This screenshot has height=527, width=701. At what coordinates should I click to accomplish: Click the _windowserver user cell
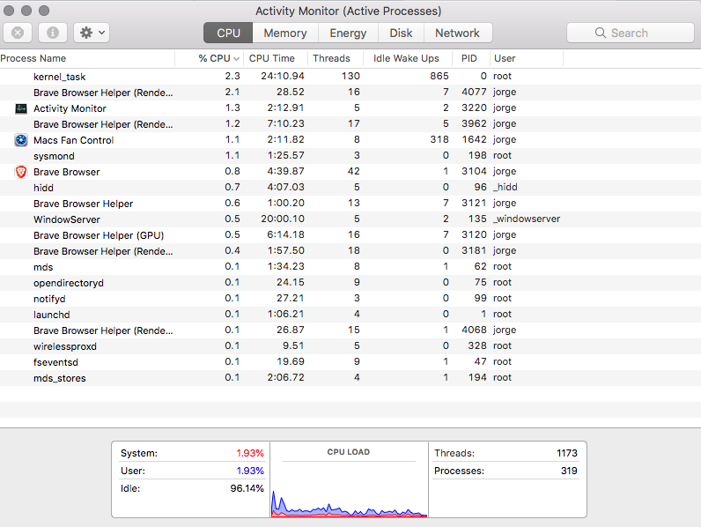point(527,219)
